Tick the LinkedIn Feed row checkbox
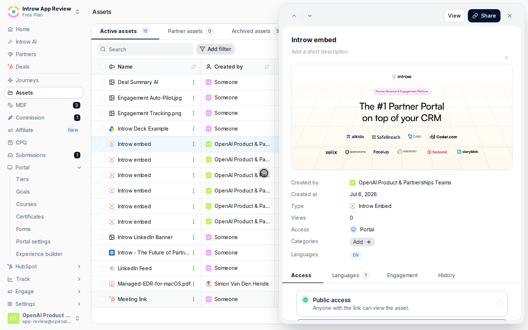 coord(103,268)
